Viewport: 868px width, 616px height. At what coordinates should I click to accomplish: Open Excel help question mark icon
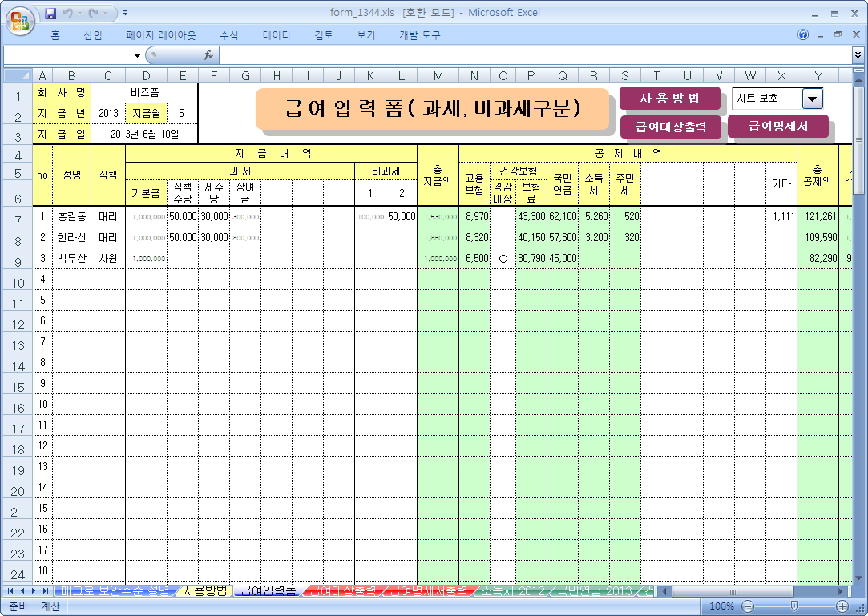coord(803,35)
